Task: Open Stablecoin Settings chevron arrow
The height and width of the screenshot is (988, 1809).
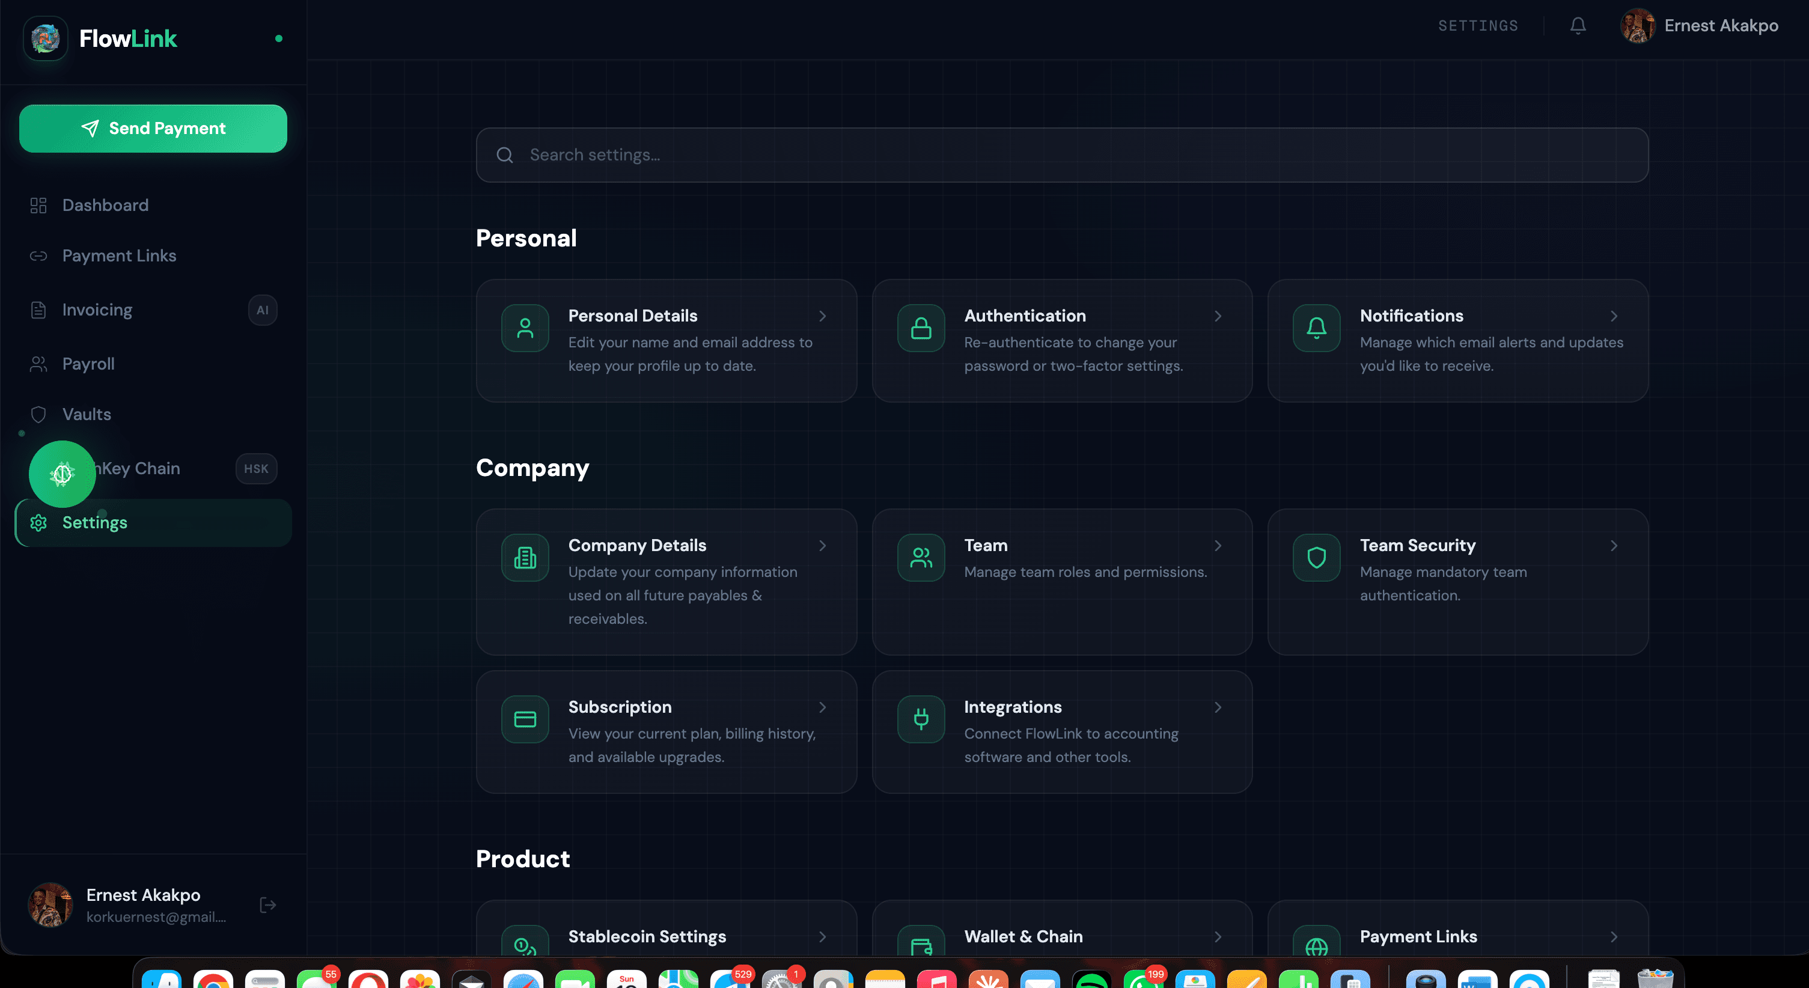Action: [822, 937]
